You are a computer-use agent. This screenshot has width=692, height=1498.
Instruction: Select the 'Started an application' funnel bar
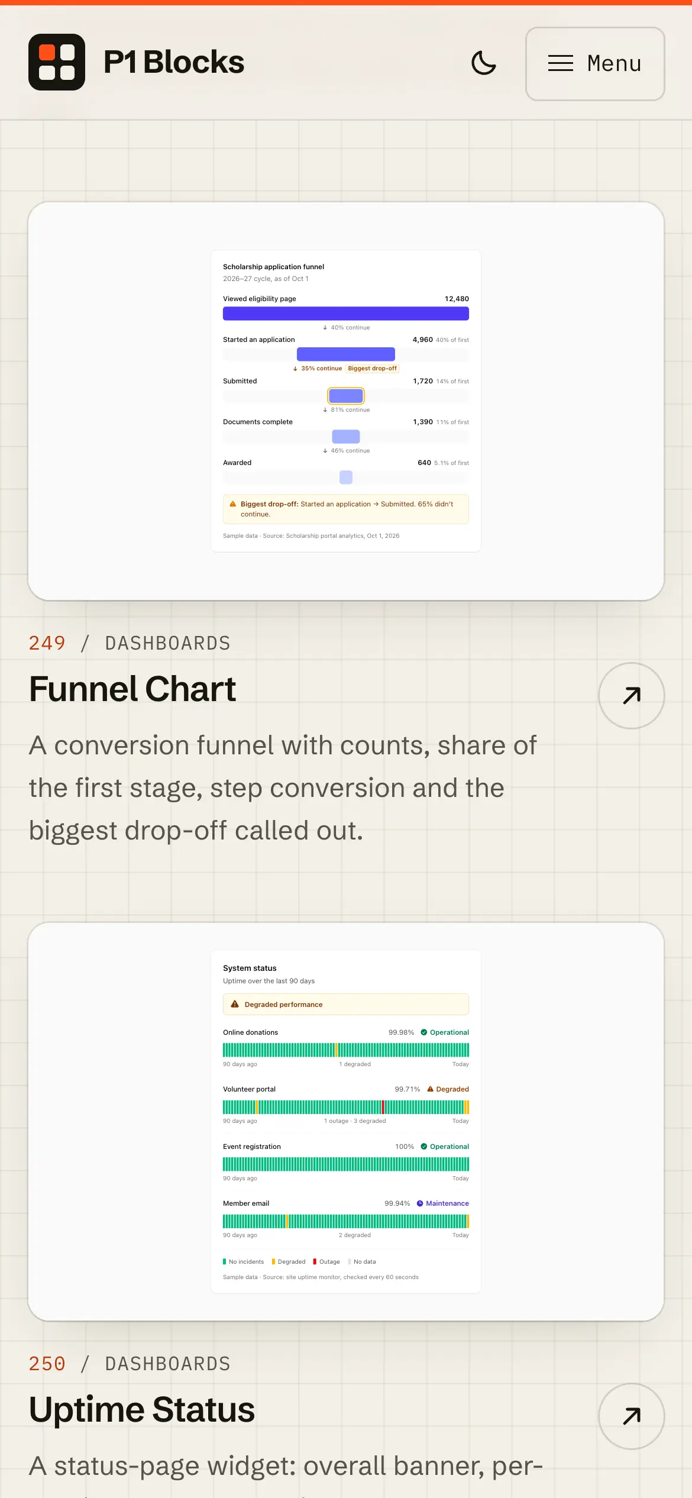coord(346,354)
